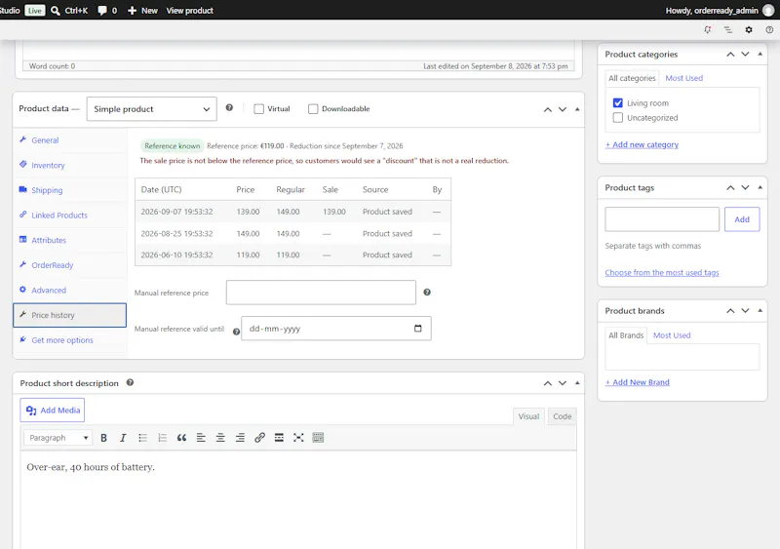Open the settings gear icon in top strip
This screenshot has height=549, width=780.
(x=749, y=30)
